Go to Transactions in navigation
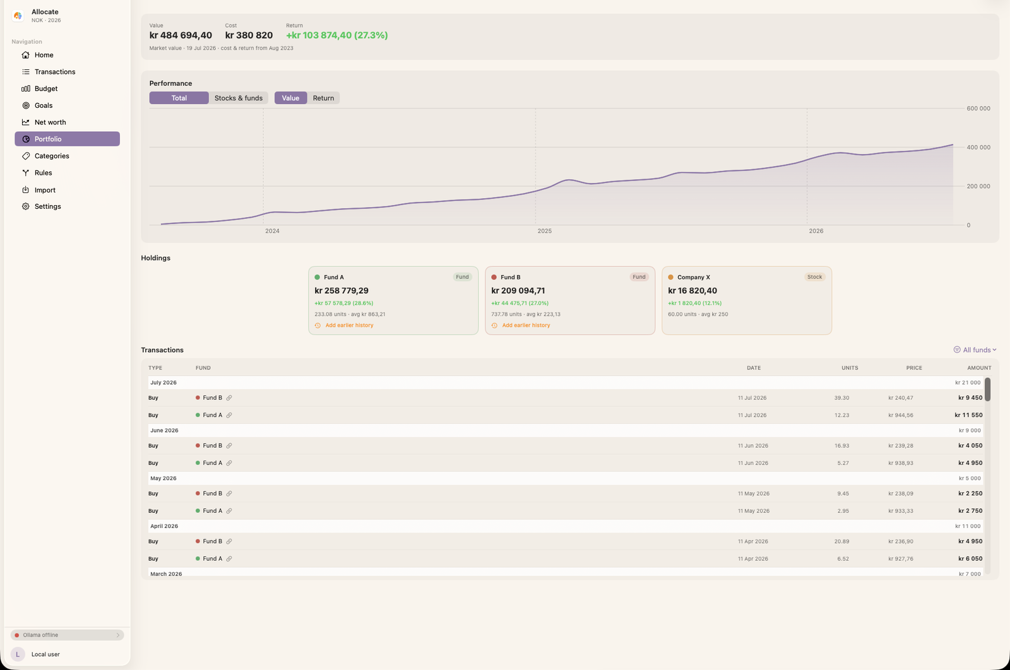The image size is (1010, 670). (67, 72)
